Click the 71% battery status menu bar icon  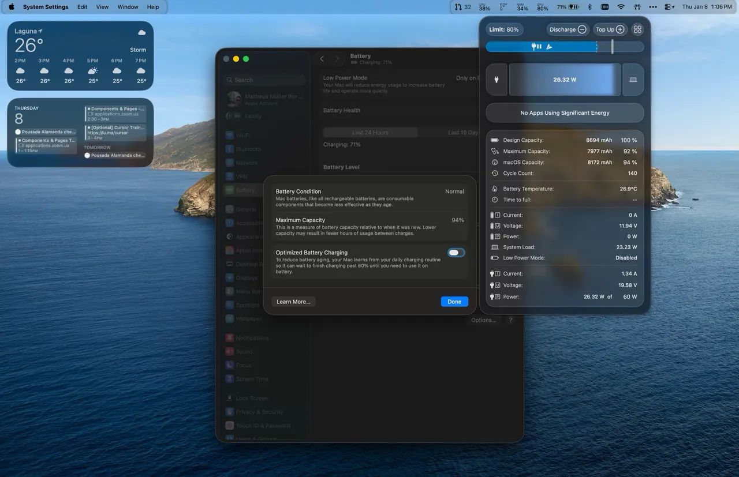coord(568,7)
